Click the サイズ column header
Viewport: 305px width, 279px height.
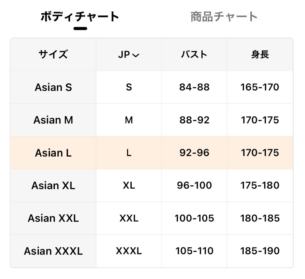point(53,55)
